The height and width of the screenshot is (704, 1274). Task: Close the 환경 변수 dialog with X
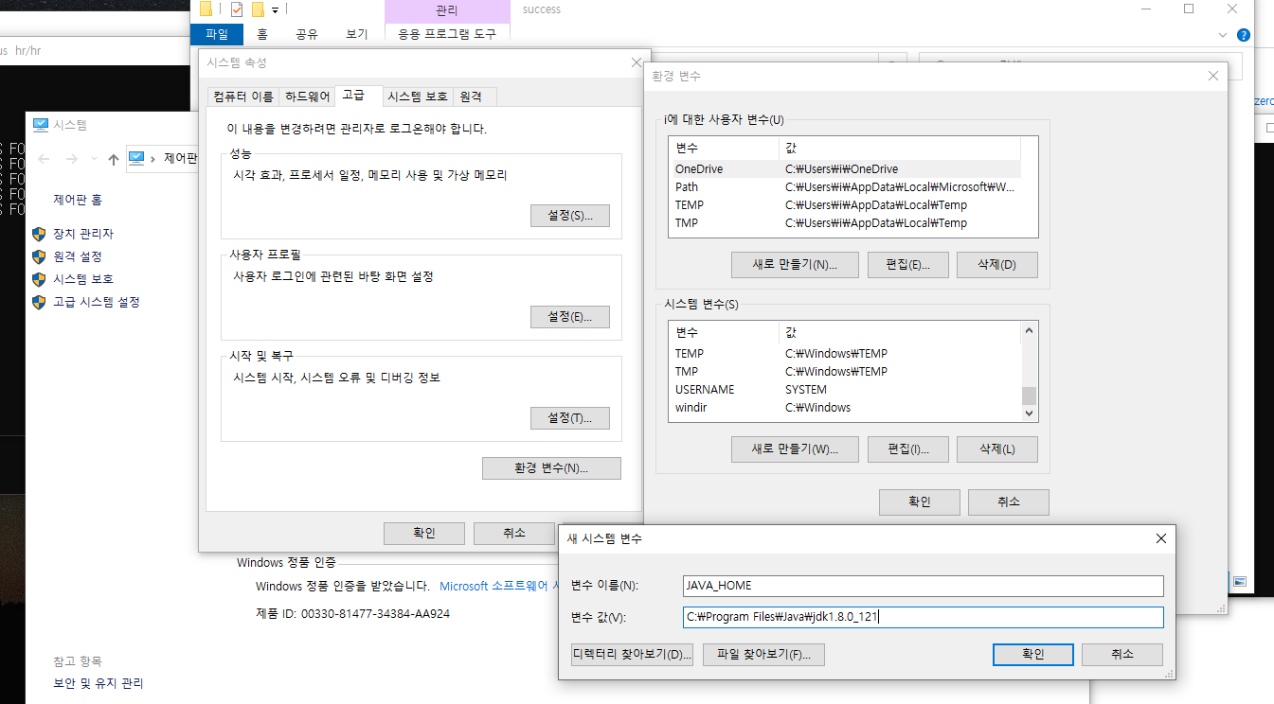coord(1212,76)
